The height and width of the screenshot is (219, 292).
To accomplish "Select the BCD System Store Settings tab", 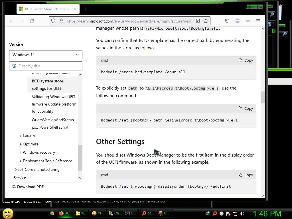I will coord(48,9).
